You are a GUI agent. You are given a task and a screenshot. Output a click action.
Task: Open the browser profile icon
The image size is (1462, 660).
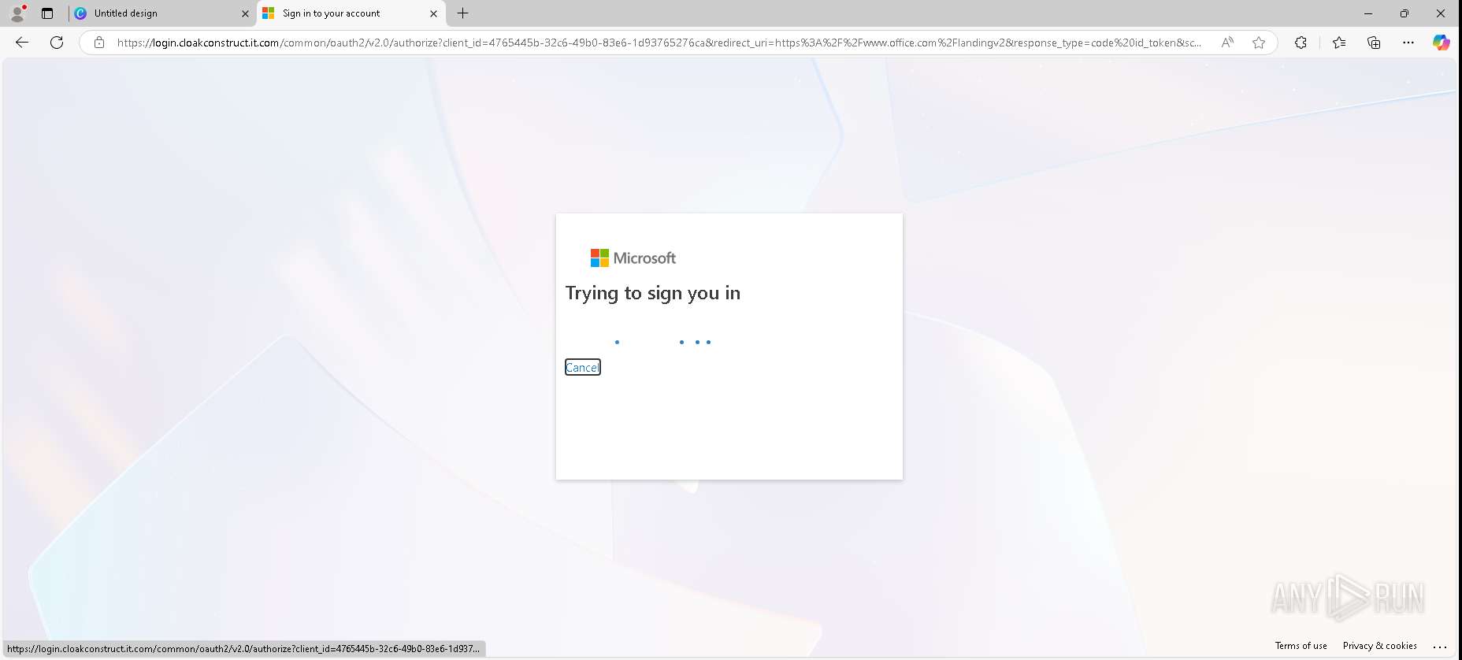point(17,13)
